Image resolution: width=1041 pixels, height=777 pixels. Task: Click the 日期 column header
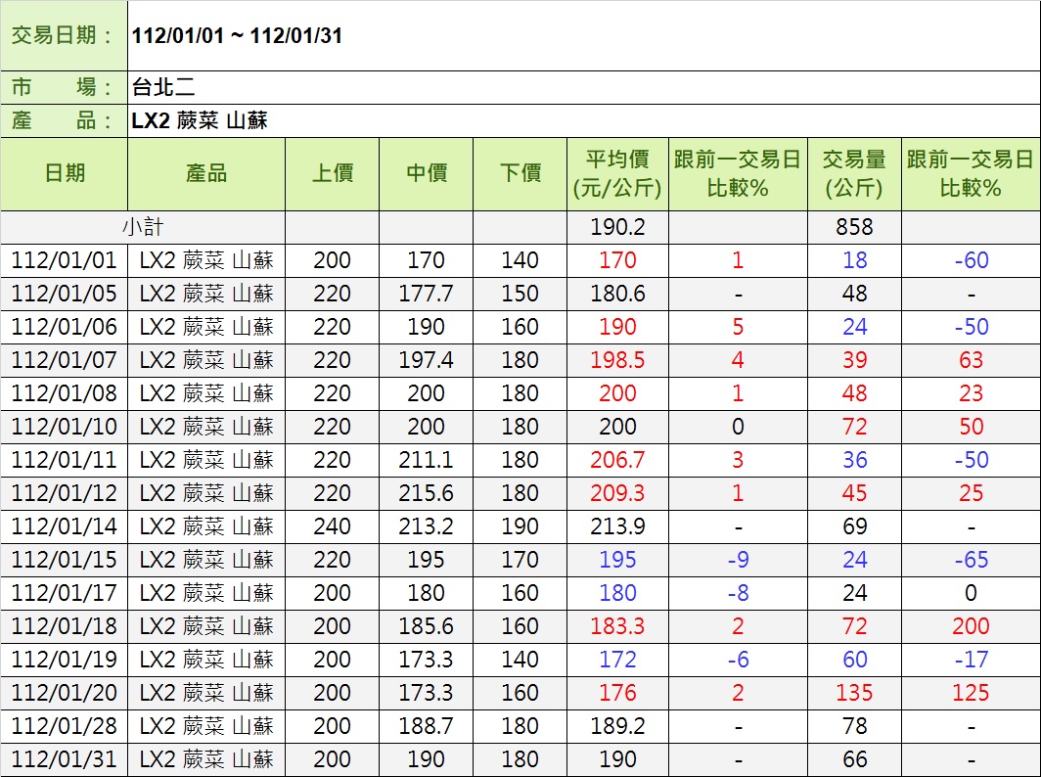pos(65,173)
